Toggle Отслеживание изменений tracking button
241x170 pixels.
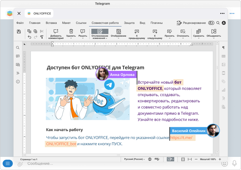click(x=100, y=34)
